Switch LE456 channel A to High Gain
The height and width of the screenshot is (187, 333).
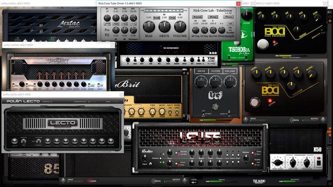pyautogui.click(x=177, y=153)
